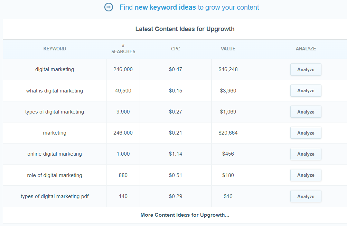Click the 9,900 searches value
The height and width of the screenshot is (226, 347).
[x=123, y=112]
